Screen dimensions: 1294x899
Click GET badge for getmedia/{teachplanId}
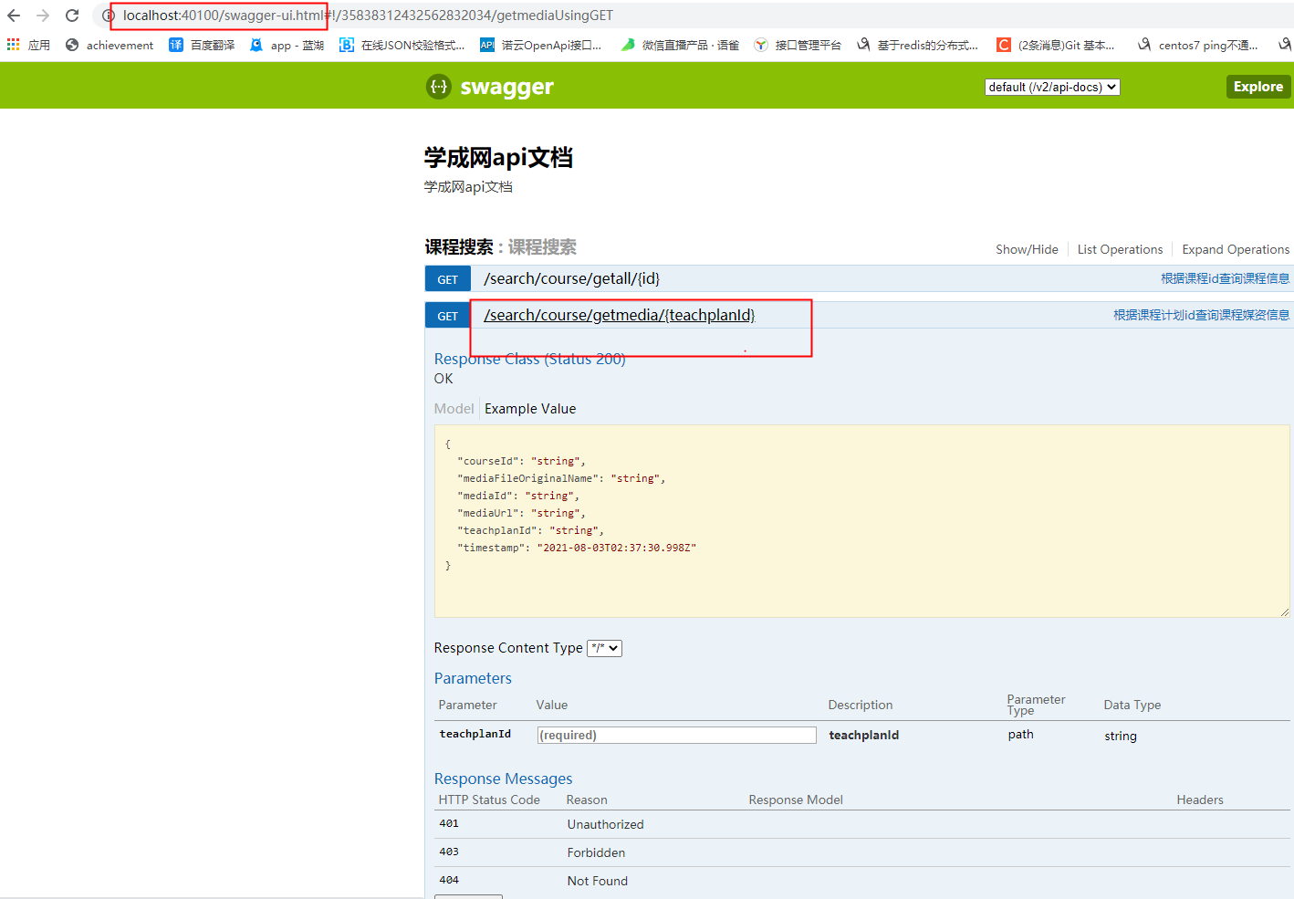pyautogui.click(x=448, y=316)
